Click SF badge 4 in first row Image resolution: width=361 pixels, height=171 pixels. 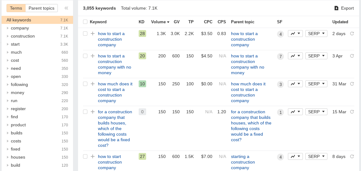click(x=280, y=34)
